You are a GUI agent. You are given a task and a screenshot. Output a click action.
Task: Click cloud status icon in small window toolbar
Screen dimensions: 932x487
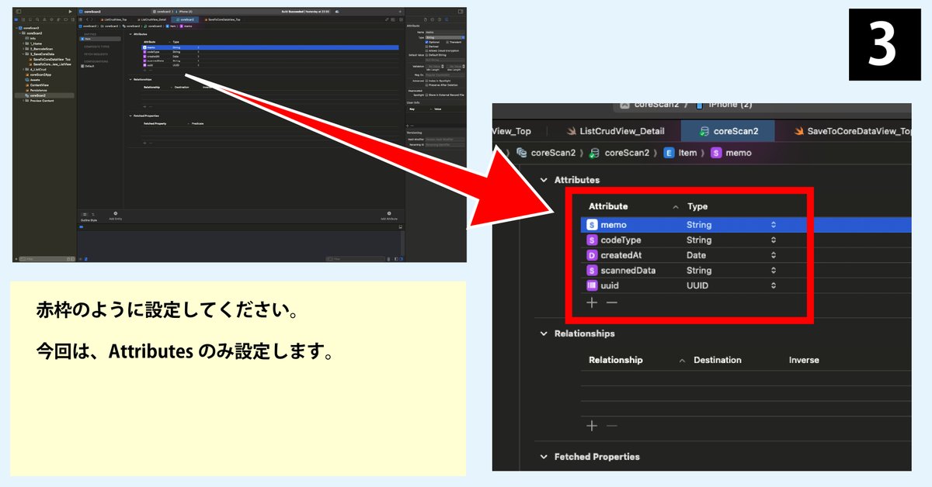point(337,12)
